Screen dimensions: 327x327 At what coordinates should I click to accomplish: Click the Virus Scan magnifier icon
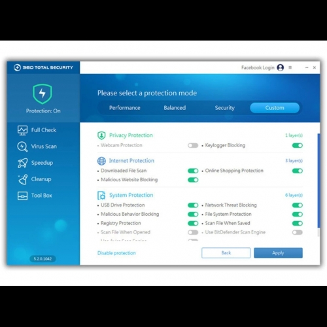22,146
